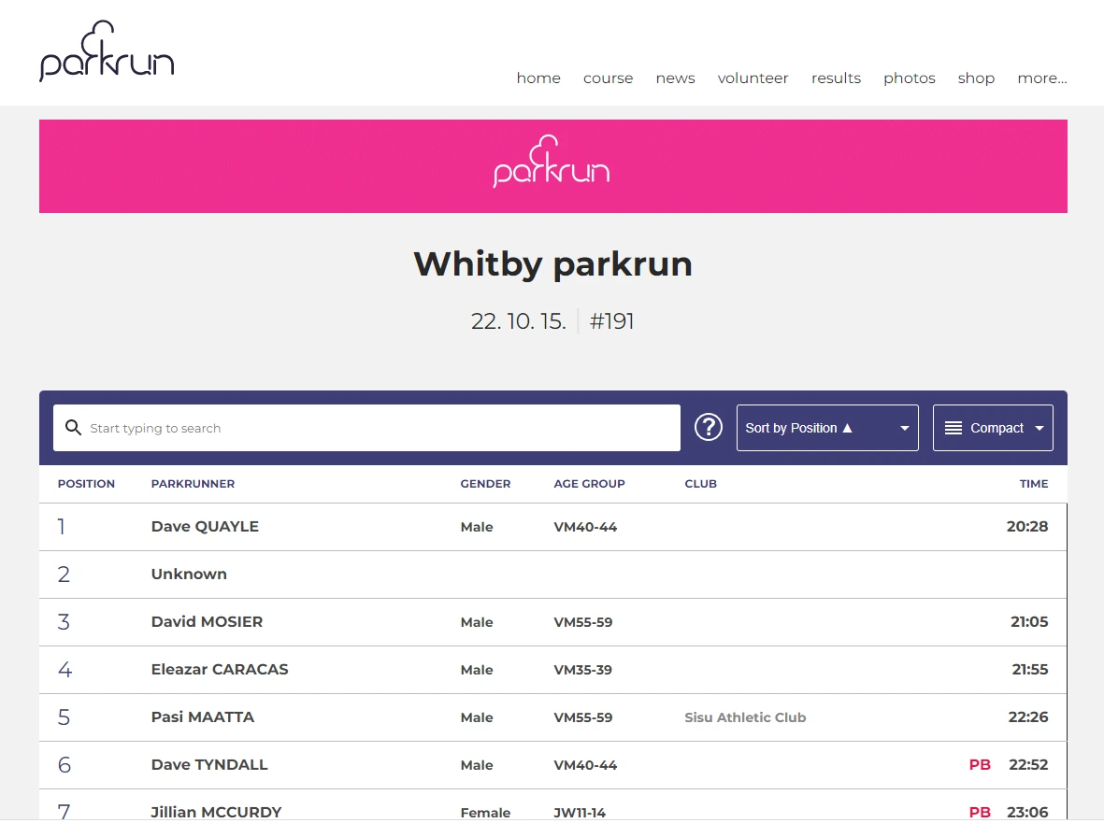Image resolution: width=1104 pixels, height=823 pixels.
Task: Click the time 21:55 for Eleazar CARACAS
Action: click(x=1030, y=670)
